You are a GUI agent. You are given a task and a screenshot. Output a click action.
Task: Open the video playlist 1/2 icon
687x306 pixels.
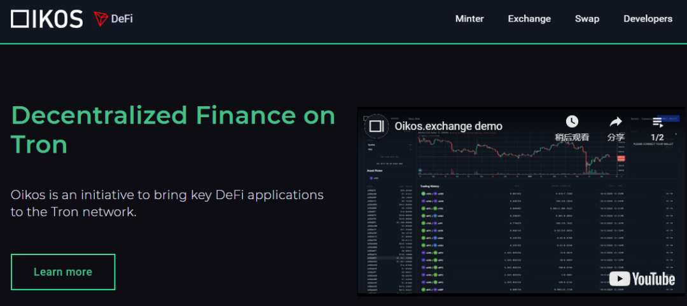tap(657, 122)
